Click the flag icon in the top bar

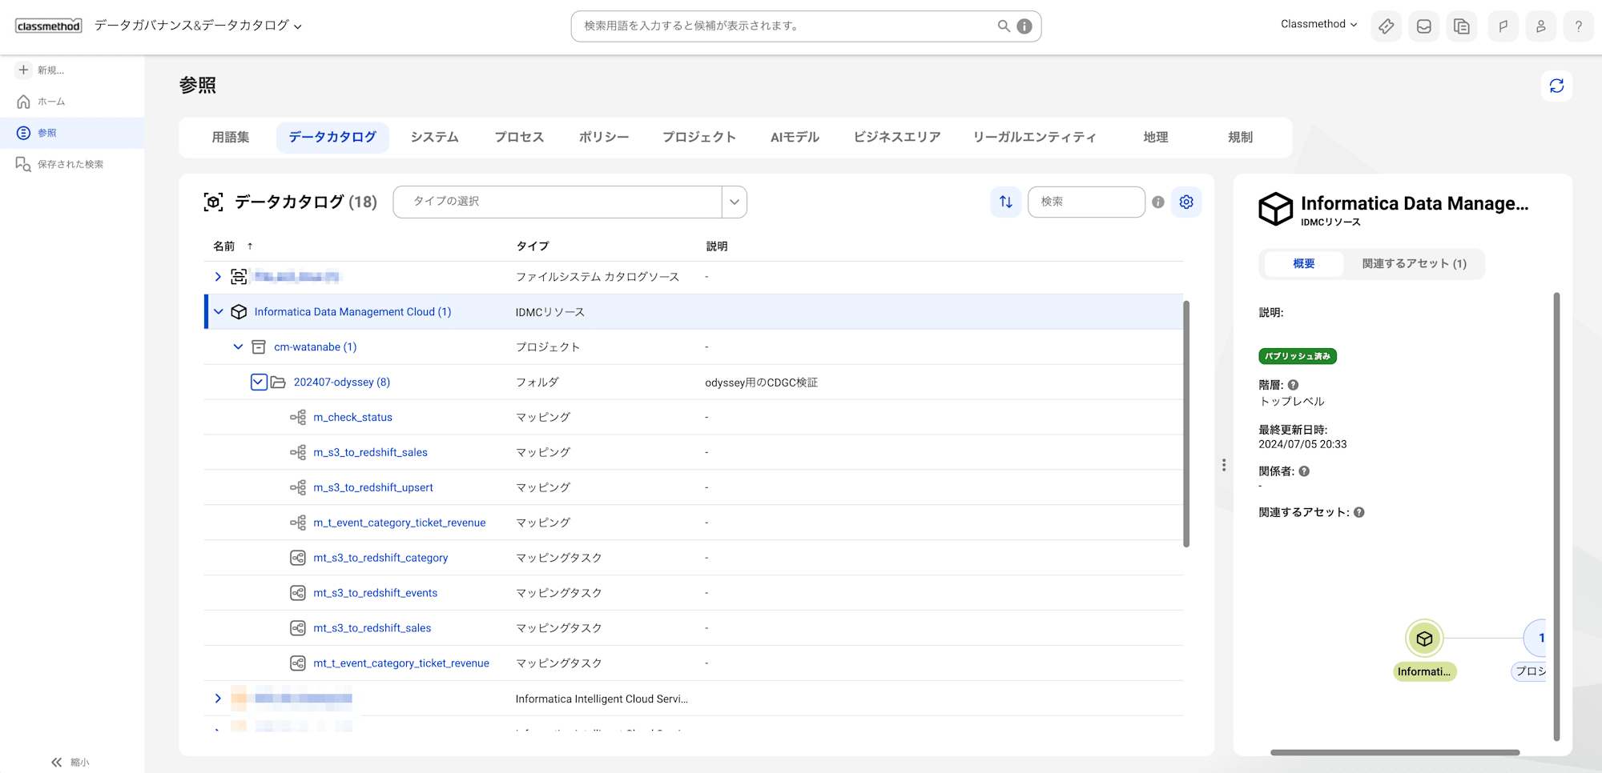(1503, 26)
